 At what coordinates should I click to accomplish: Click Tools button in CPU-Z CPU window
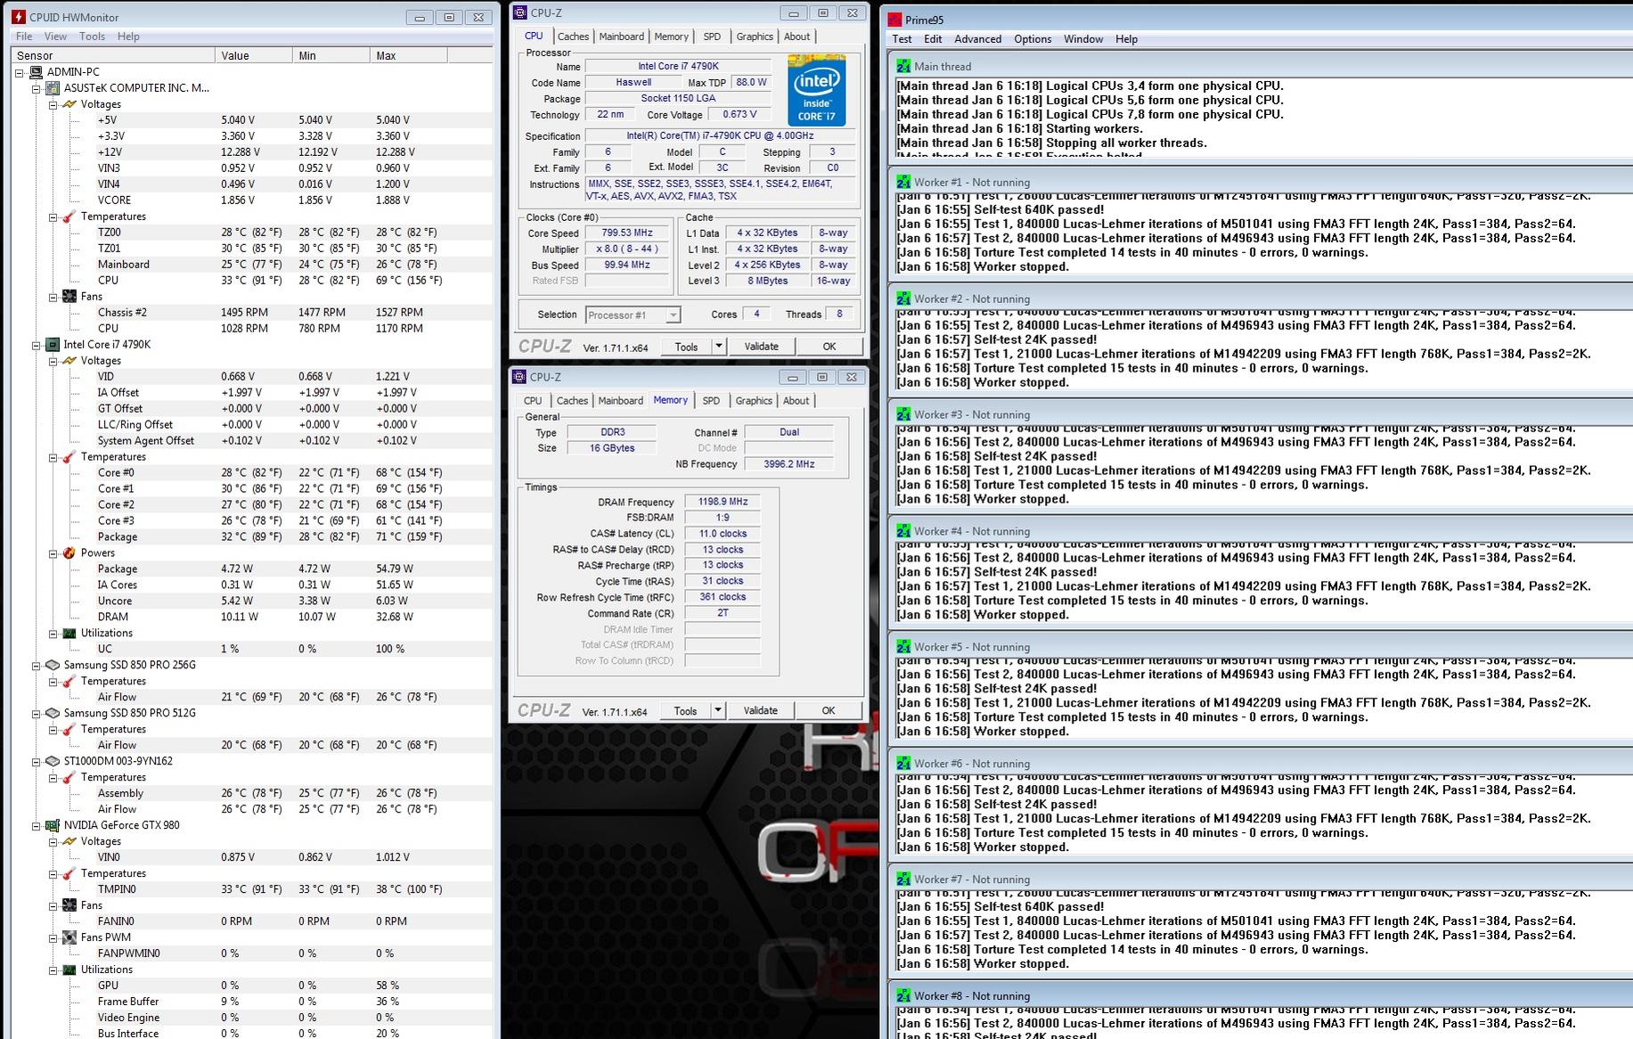tap(687, 347)
